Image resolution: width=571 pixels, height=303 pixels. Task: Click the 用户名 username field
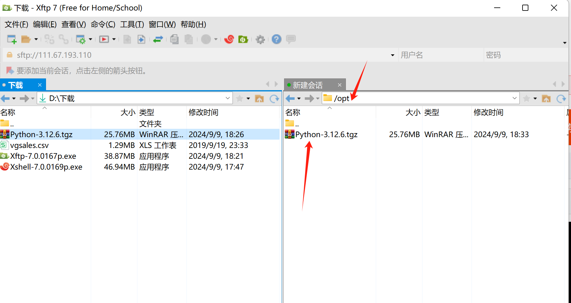(x=441, y=55)
